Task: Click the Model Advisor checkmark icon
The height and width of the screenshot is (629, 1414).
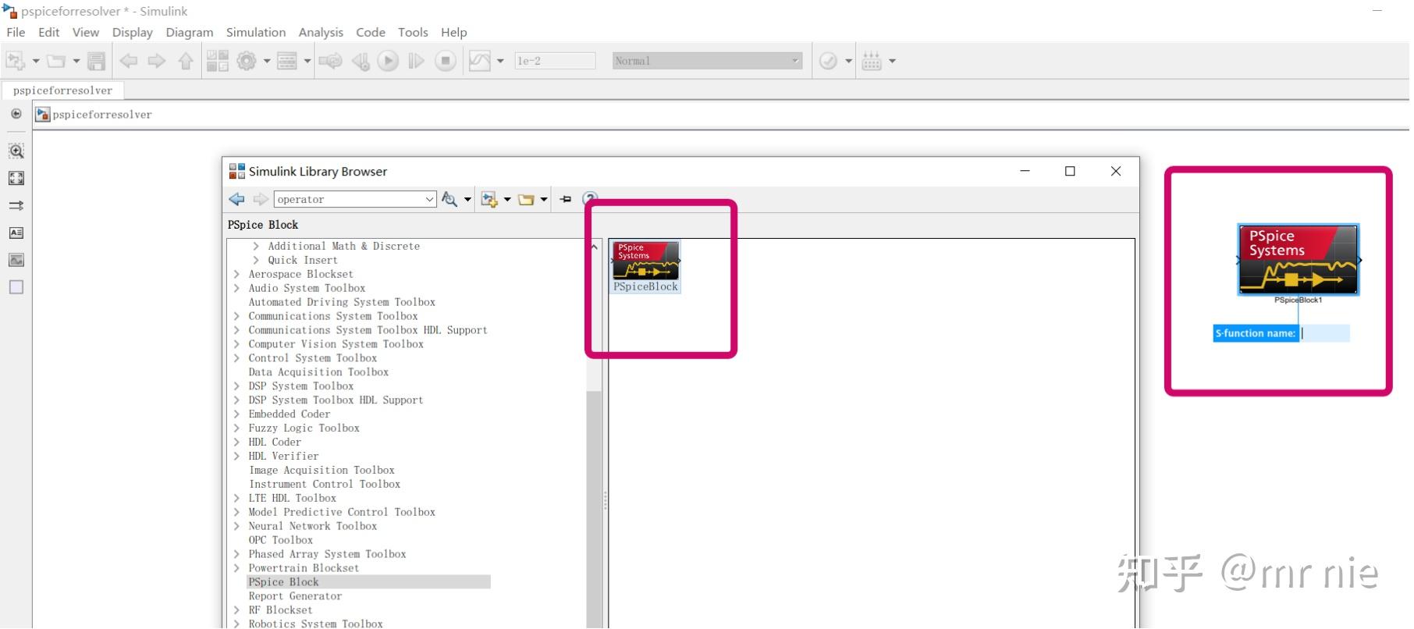Action: pyautogui.click(x=828, y=61)
